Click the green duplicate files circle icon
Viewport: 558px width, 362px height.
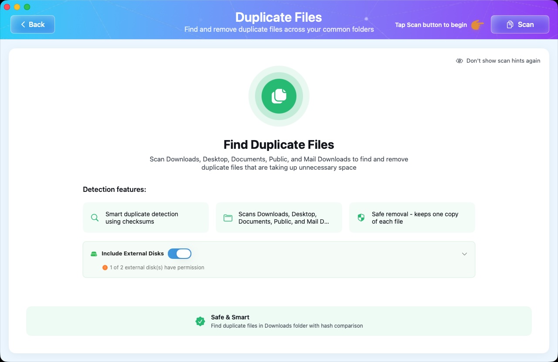click(x=279, y=96)
